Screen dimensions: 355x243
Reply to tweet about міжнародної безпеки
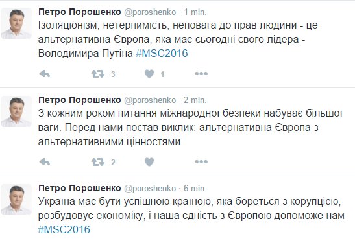[x=44, y=162]
